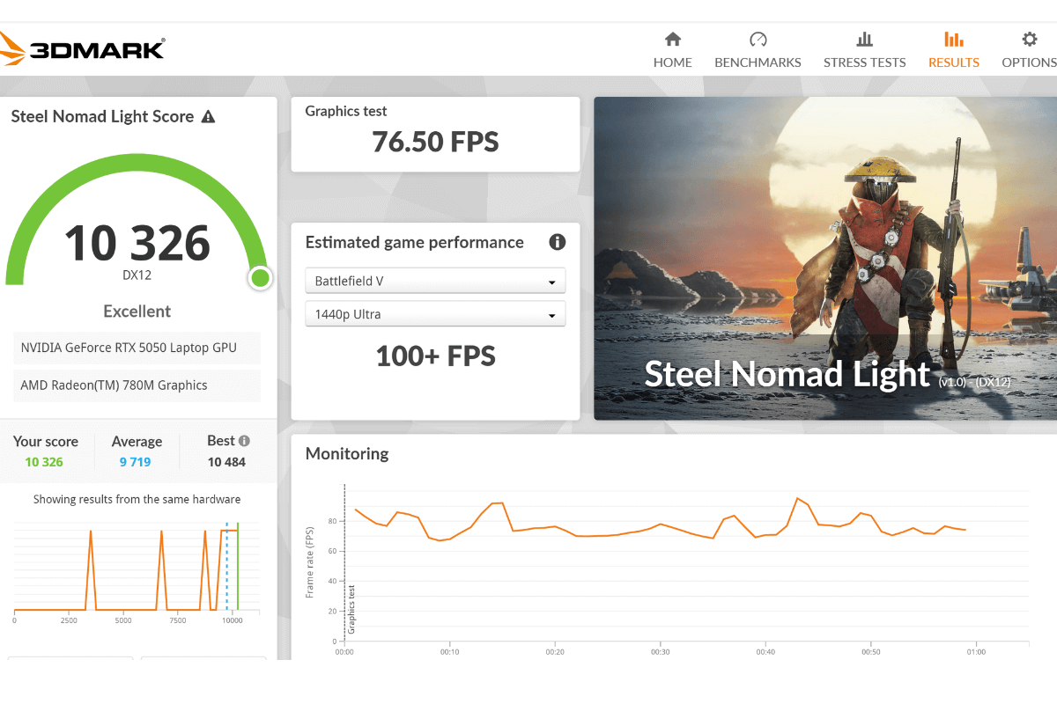The image size is (1057, 704).
Task: Click the Stress Tests bar chart icon
Action: 864,39
